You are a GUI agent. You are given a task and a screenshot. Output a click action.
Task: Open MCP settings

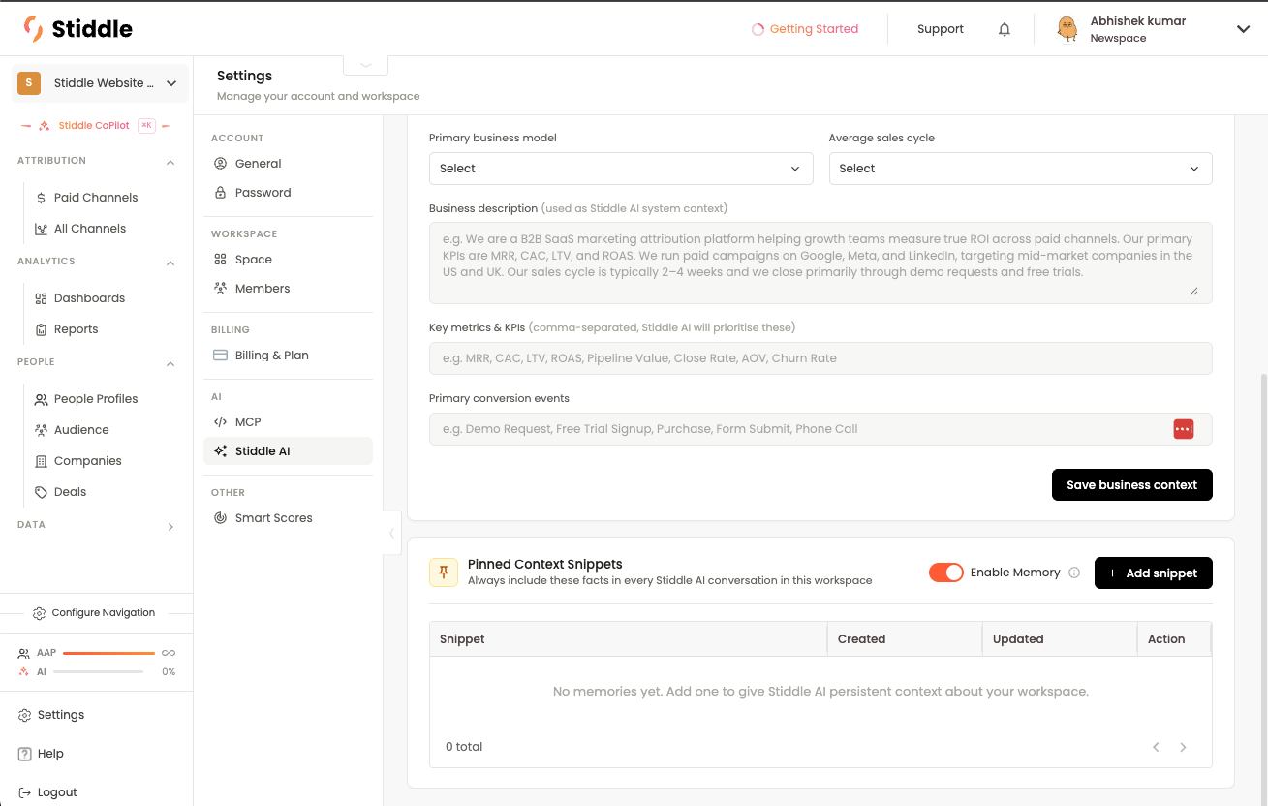tap(288, 422)
